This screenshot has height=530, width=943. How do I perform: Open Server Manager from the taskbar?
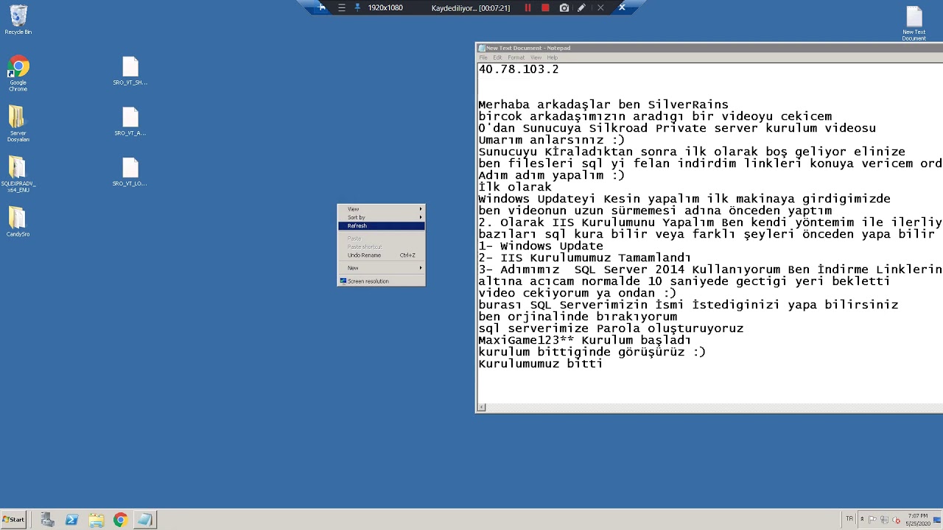coord(48,520)
